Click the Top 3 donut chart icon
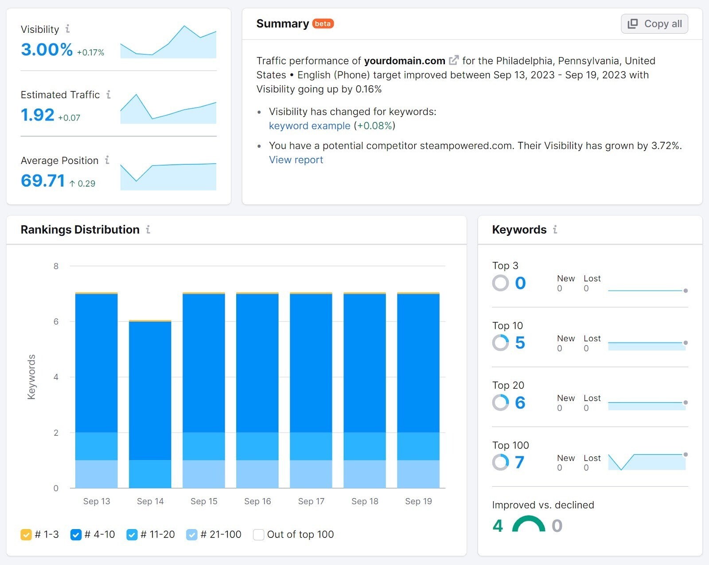 (x=501, y=283)
